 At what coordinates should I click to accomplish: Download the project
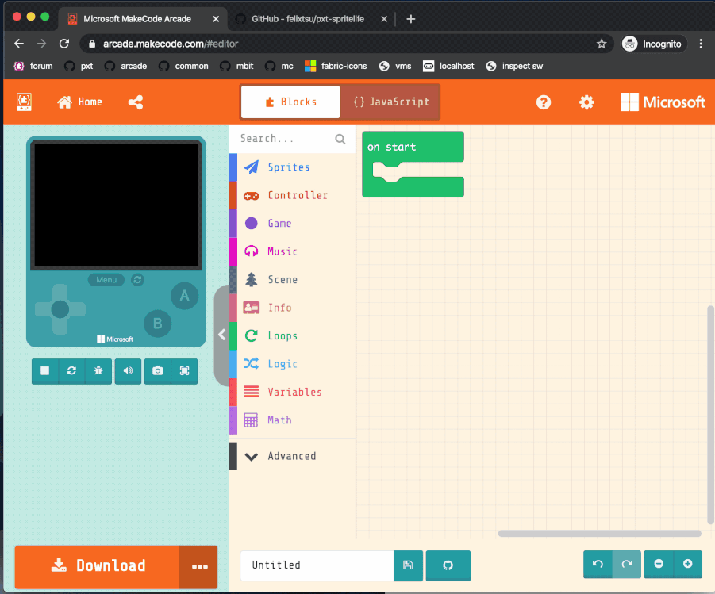97,567
